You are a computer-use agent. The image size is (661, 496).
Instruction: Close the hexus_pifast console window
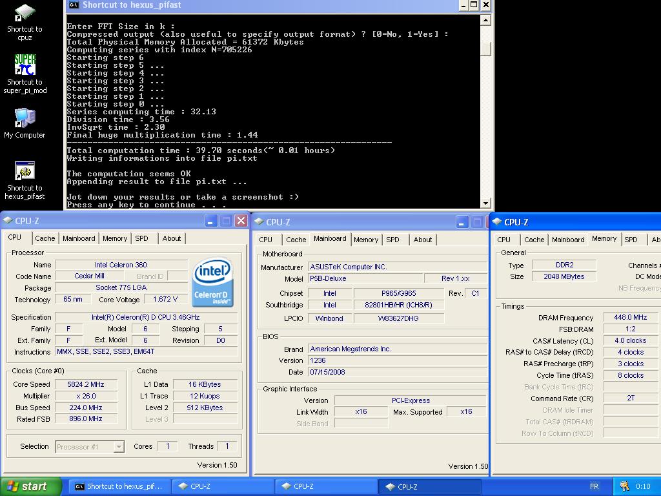click(x=485, y=5)
